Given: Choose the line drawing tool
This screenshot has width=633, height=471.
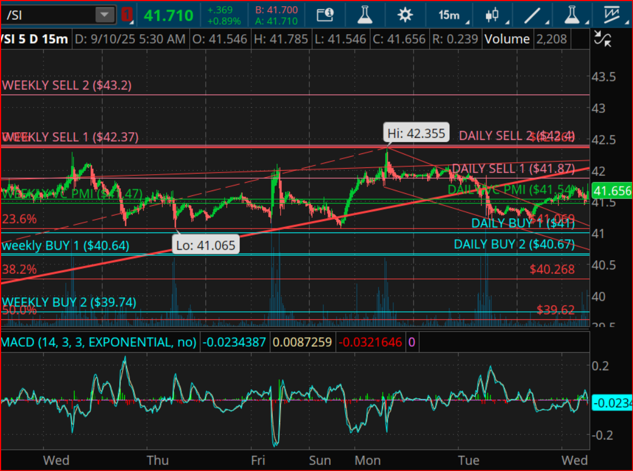Looking at the screenshot, I should coord(532,15).
